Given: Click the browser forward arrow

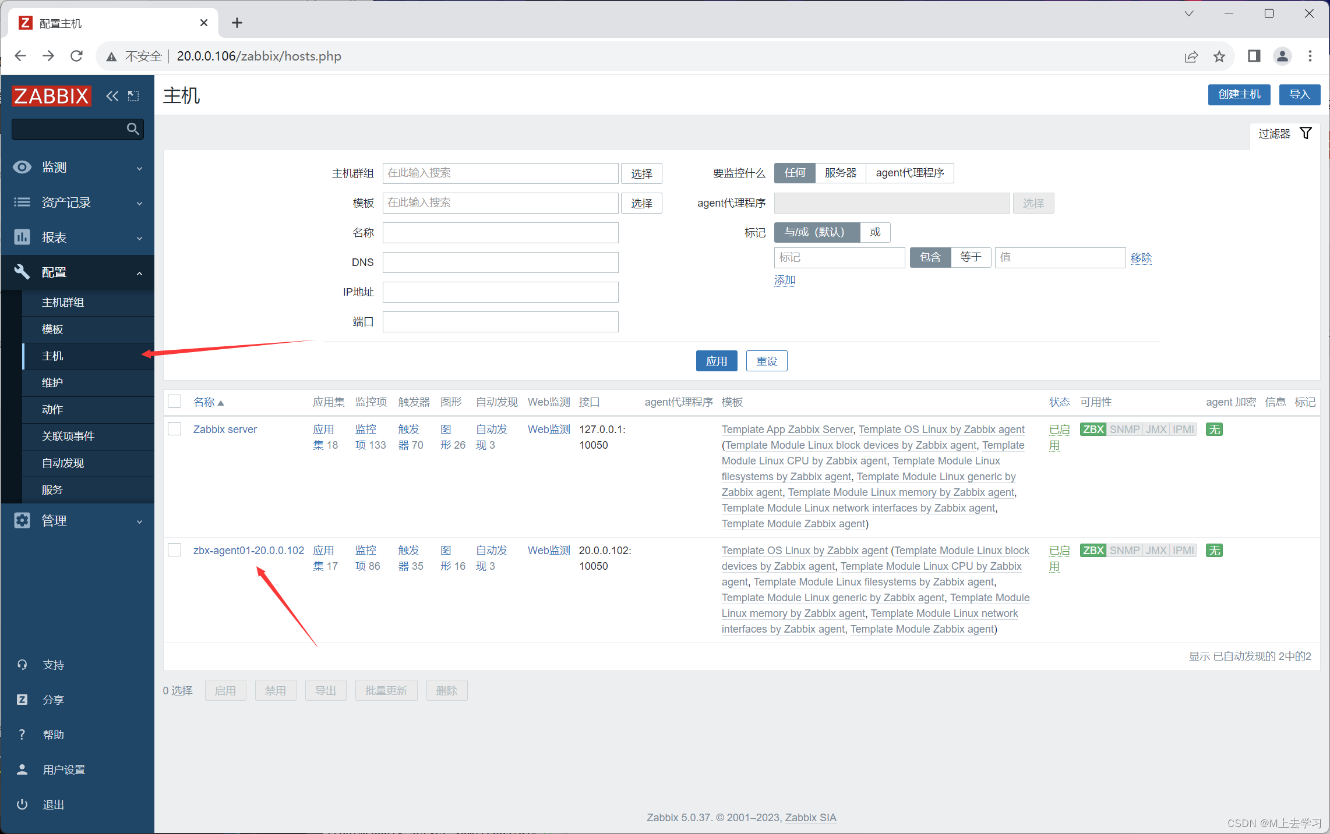Looking at the screenshot, I should (48, 56).
